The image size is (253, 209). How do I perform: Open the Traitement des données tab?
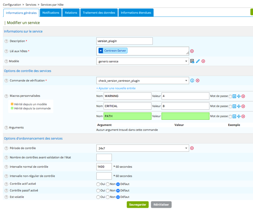[99, 13]
